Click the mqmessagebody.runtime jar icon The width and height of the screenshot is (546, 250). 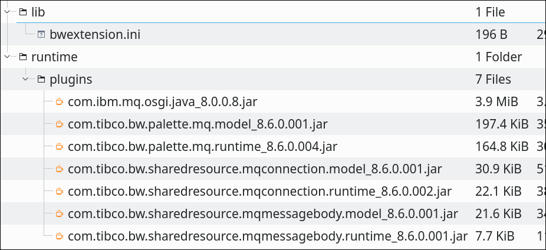(x=60, y=236)
